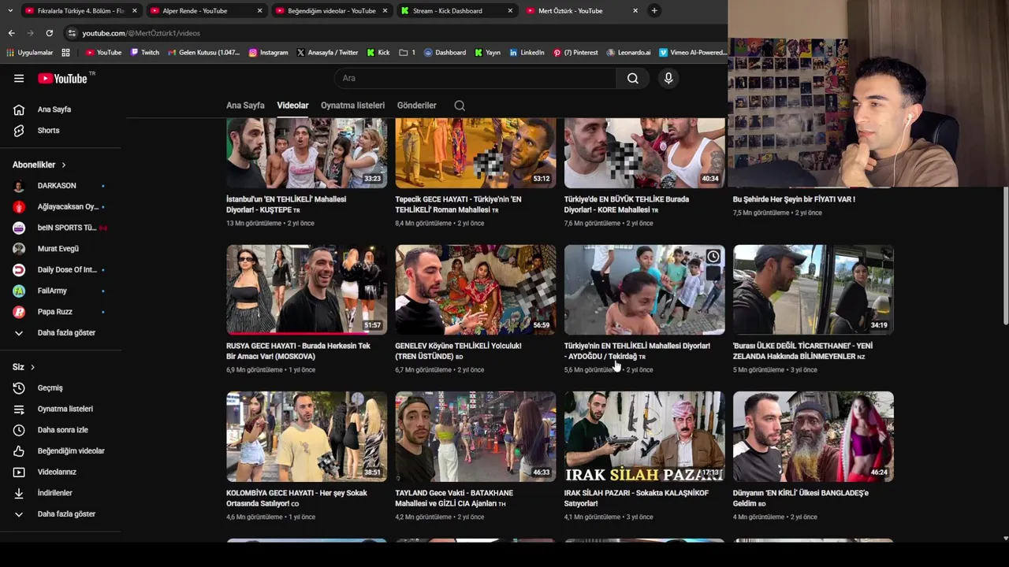Play the IRAK SİLAH PAZARI video thumbnail
This screenshot has width=1009, height=567.
coord(644,436)
